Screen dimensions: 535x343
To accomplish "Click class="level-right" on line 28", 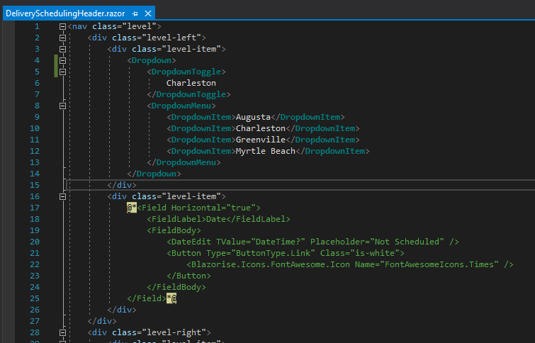I will click(159, 332).
